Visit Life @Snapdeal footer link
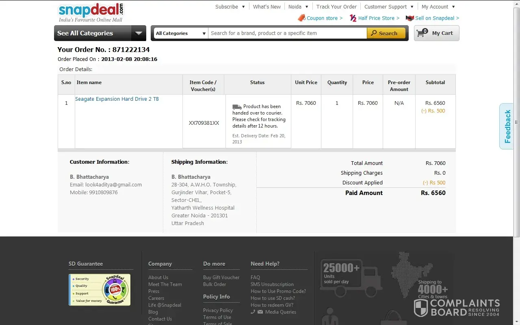Screen dimensions: 520x325 coord(165,305)
